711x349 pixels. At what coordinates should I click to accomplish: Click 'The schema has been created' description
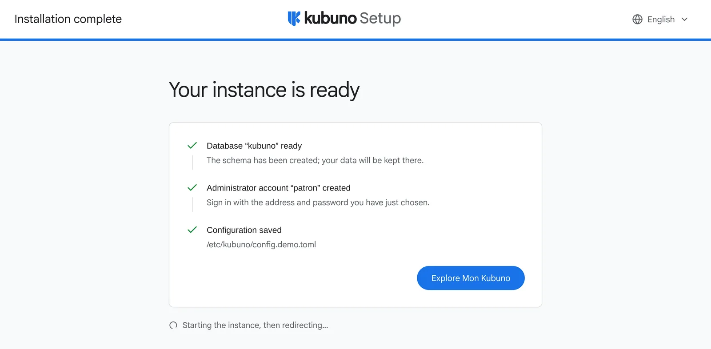pyautogui.click(x=315, y=160)
